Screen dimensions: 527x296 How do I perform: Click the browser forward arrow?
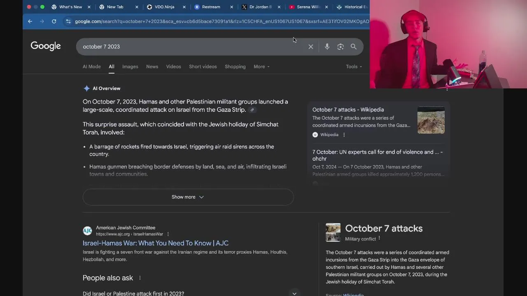42,21
